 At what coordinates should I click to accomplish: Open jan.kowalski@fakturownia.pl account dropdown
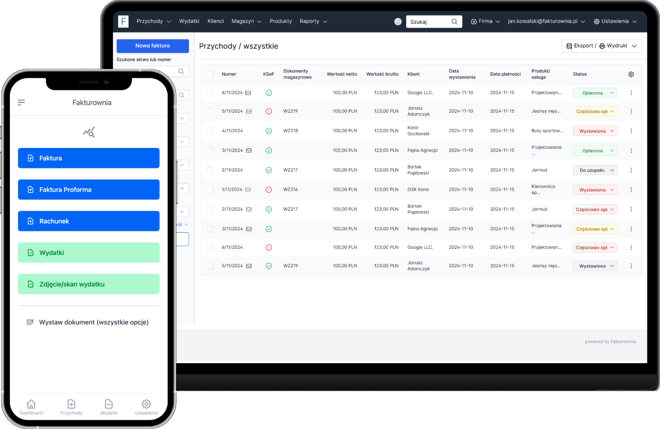[546, 22]
